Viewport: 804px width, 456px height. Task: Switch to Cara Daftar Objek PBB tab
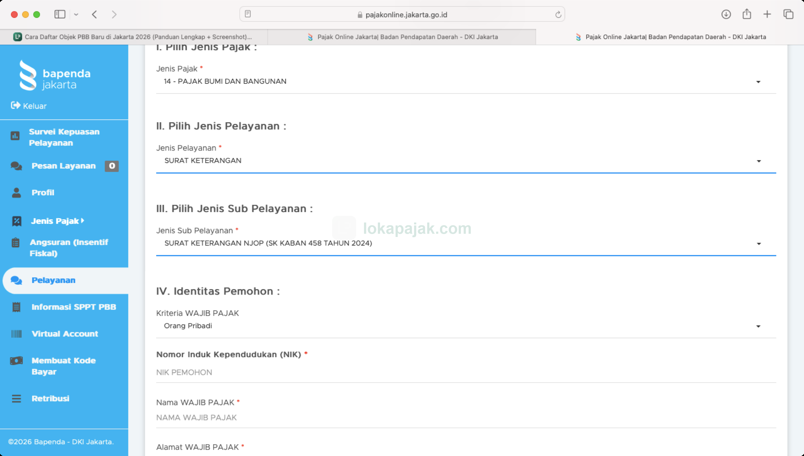click(134, 37)
